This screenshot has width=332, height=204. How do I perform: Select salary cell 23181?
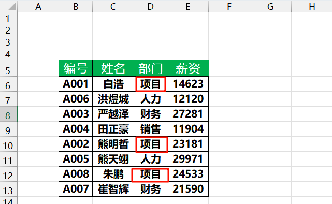click(188, 144)
